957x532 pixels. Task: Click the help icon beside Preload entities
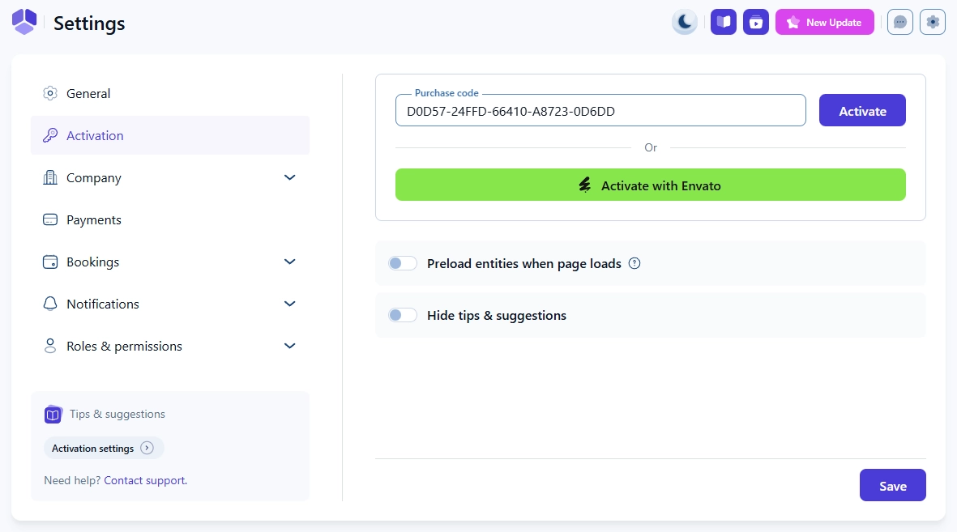click(634, 263)
